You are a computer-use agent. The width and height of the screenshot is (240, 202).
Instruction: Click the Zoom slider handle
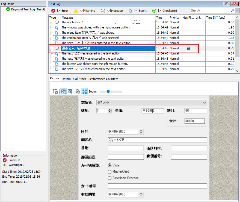pyautogui.click(x=108, y=91)
